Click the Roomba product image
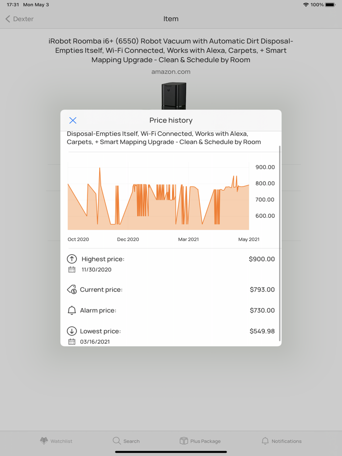The width and height of the screenshot is (342, 456). tap(174, 96)
